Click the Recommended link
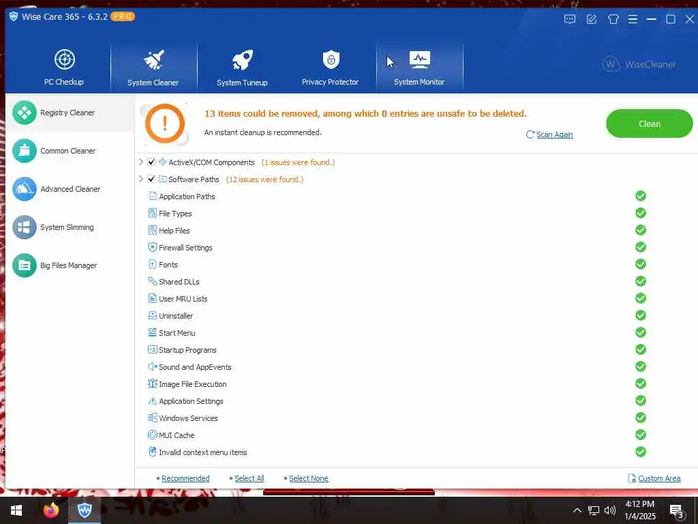The height and width of the screenshot is (524, 698). [185, 478]
